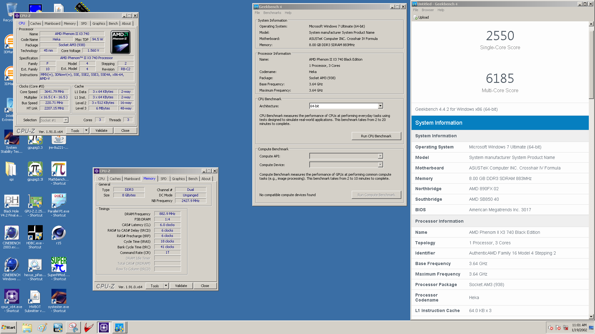Select the Black Hole V4.2 benchmark icon

[x=11, y=205]
